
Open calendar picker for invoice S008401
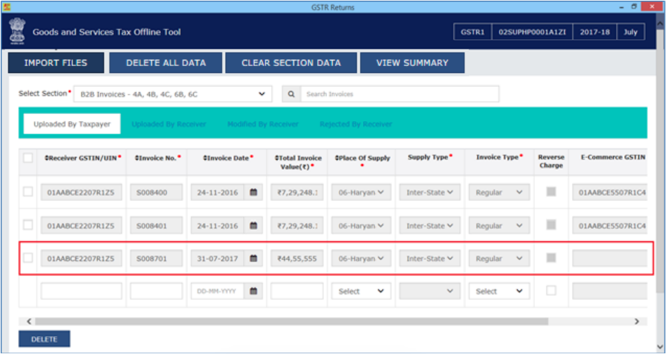254,225
